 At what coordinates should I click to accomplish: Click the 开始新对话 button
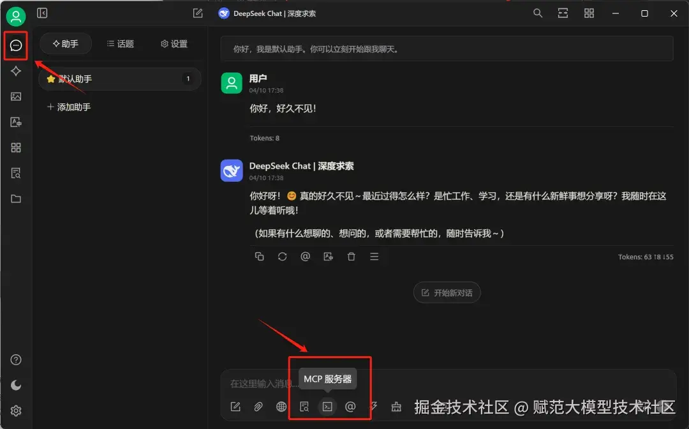[447, 292]
